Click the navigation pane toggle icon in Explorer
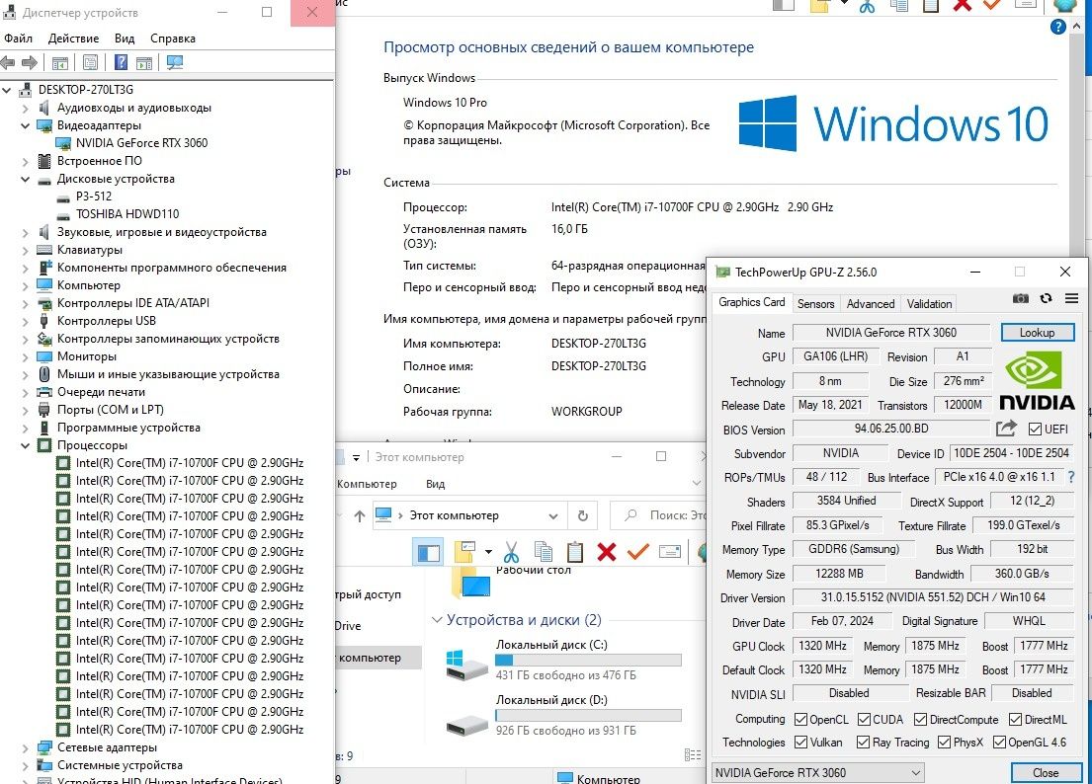This screenshot has height=784, width=1092. pos(428,553)
